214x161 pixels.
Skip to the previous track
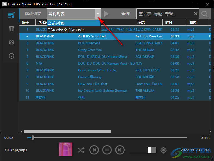[94, 150]
